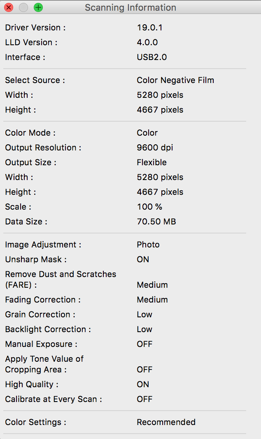
Task: Close the Scanning Information window
Action: (x=9, y=7)
